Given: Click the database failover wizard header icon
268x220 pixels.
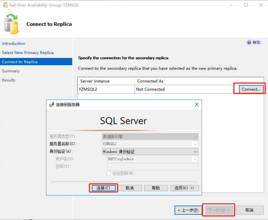Looking at the screenshot, I should 12,24.
